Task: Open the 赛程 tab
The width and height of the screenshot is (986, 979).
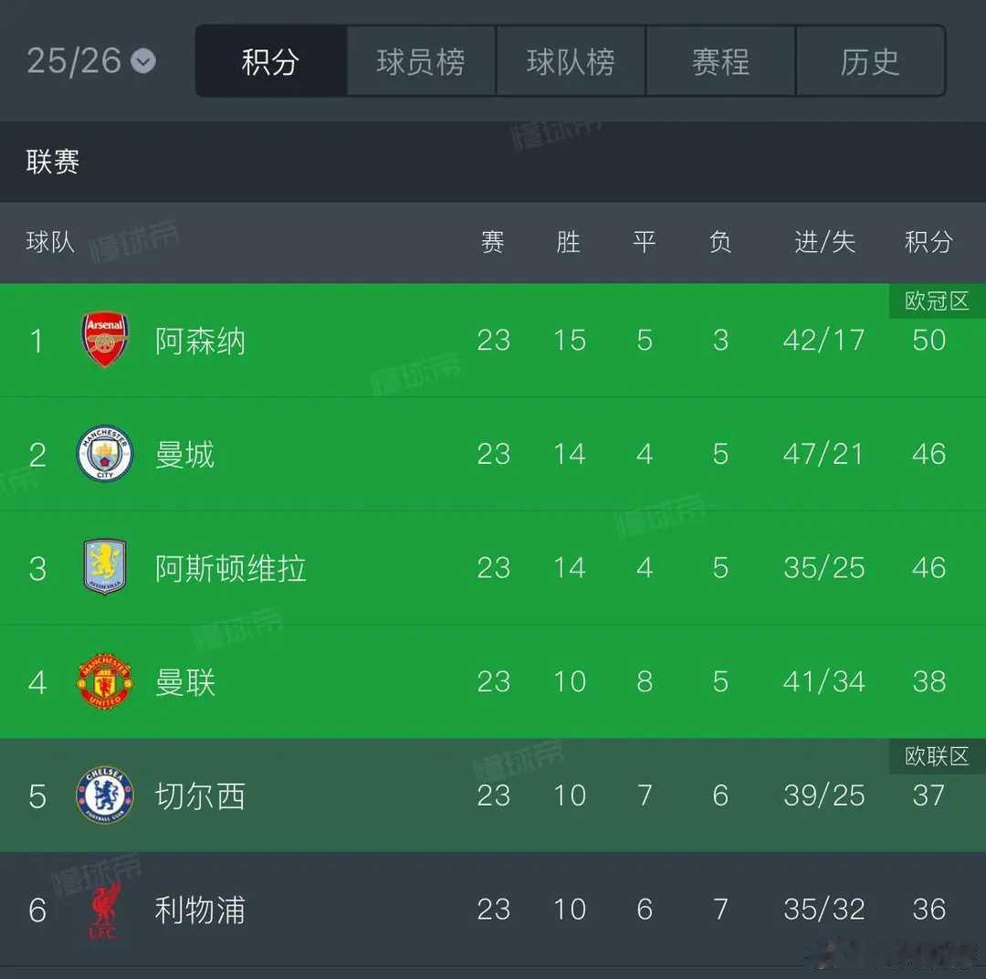Action: pyautogui.click(x=720, y=61)
